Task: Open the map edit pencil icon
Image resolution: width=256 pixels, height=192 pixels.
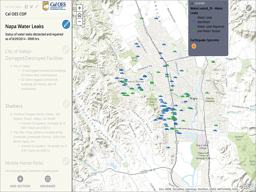Action: (x=249, y=8)
